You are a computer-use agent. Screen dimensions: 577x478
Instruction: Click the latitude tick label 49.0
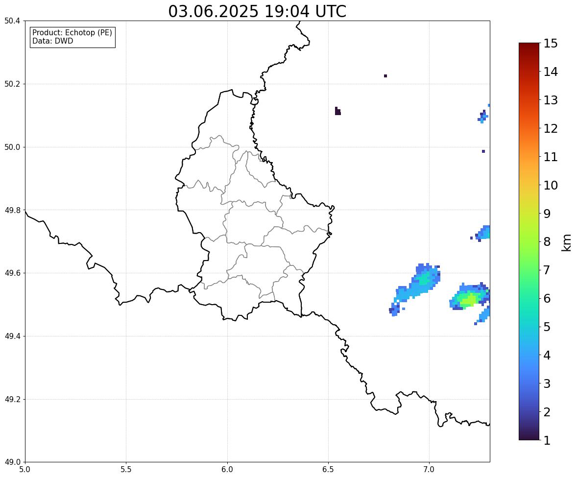[x=12, y=462]
